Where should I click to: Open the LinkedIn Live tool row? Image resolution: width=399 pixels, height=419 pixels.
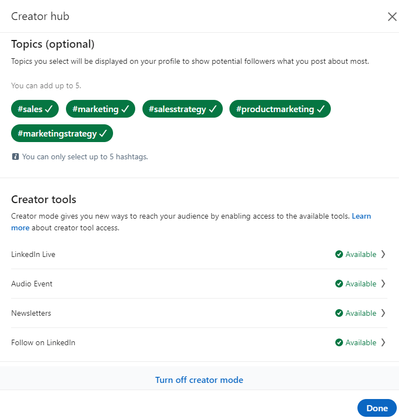pos(33,254)
